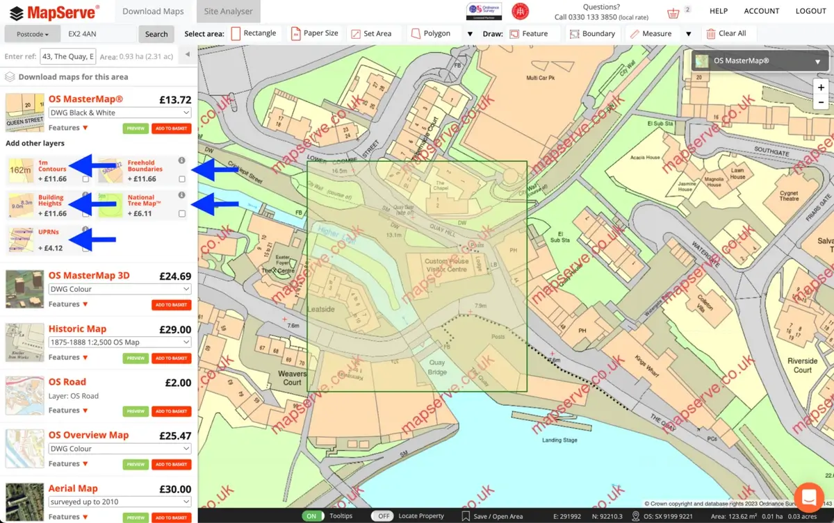Image resolution: width=834 pixels, height=523 pixels.
Task: Open the HELP menu
Action: click(719, 11)
